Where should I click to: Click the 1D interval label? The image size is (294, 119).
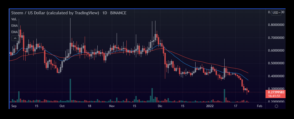pos(105,13)
